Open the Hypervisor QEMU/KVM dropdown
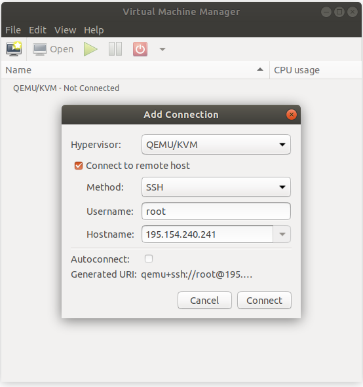Image resolution: width=363 pixels, height=387 pixels. point(216,145)
